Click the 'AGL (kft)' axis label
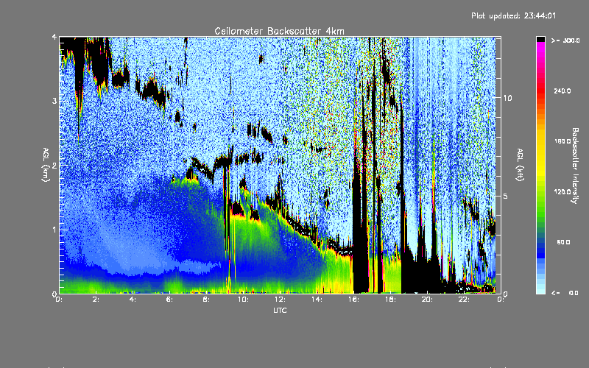This screenshot has height=368, width=589. [520, 165]
